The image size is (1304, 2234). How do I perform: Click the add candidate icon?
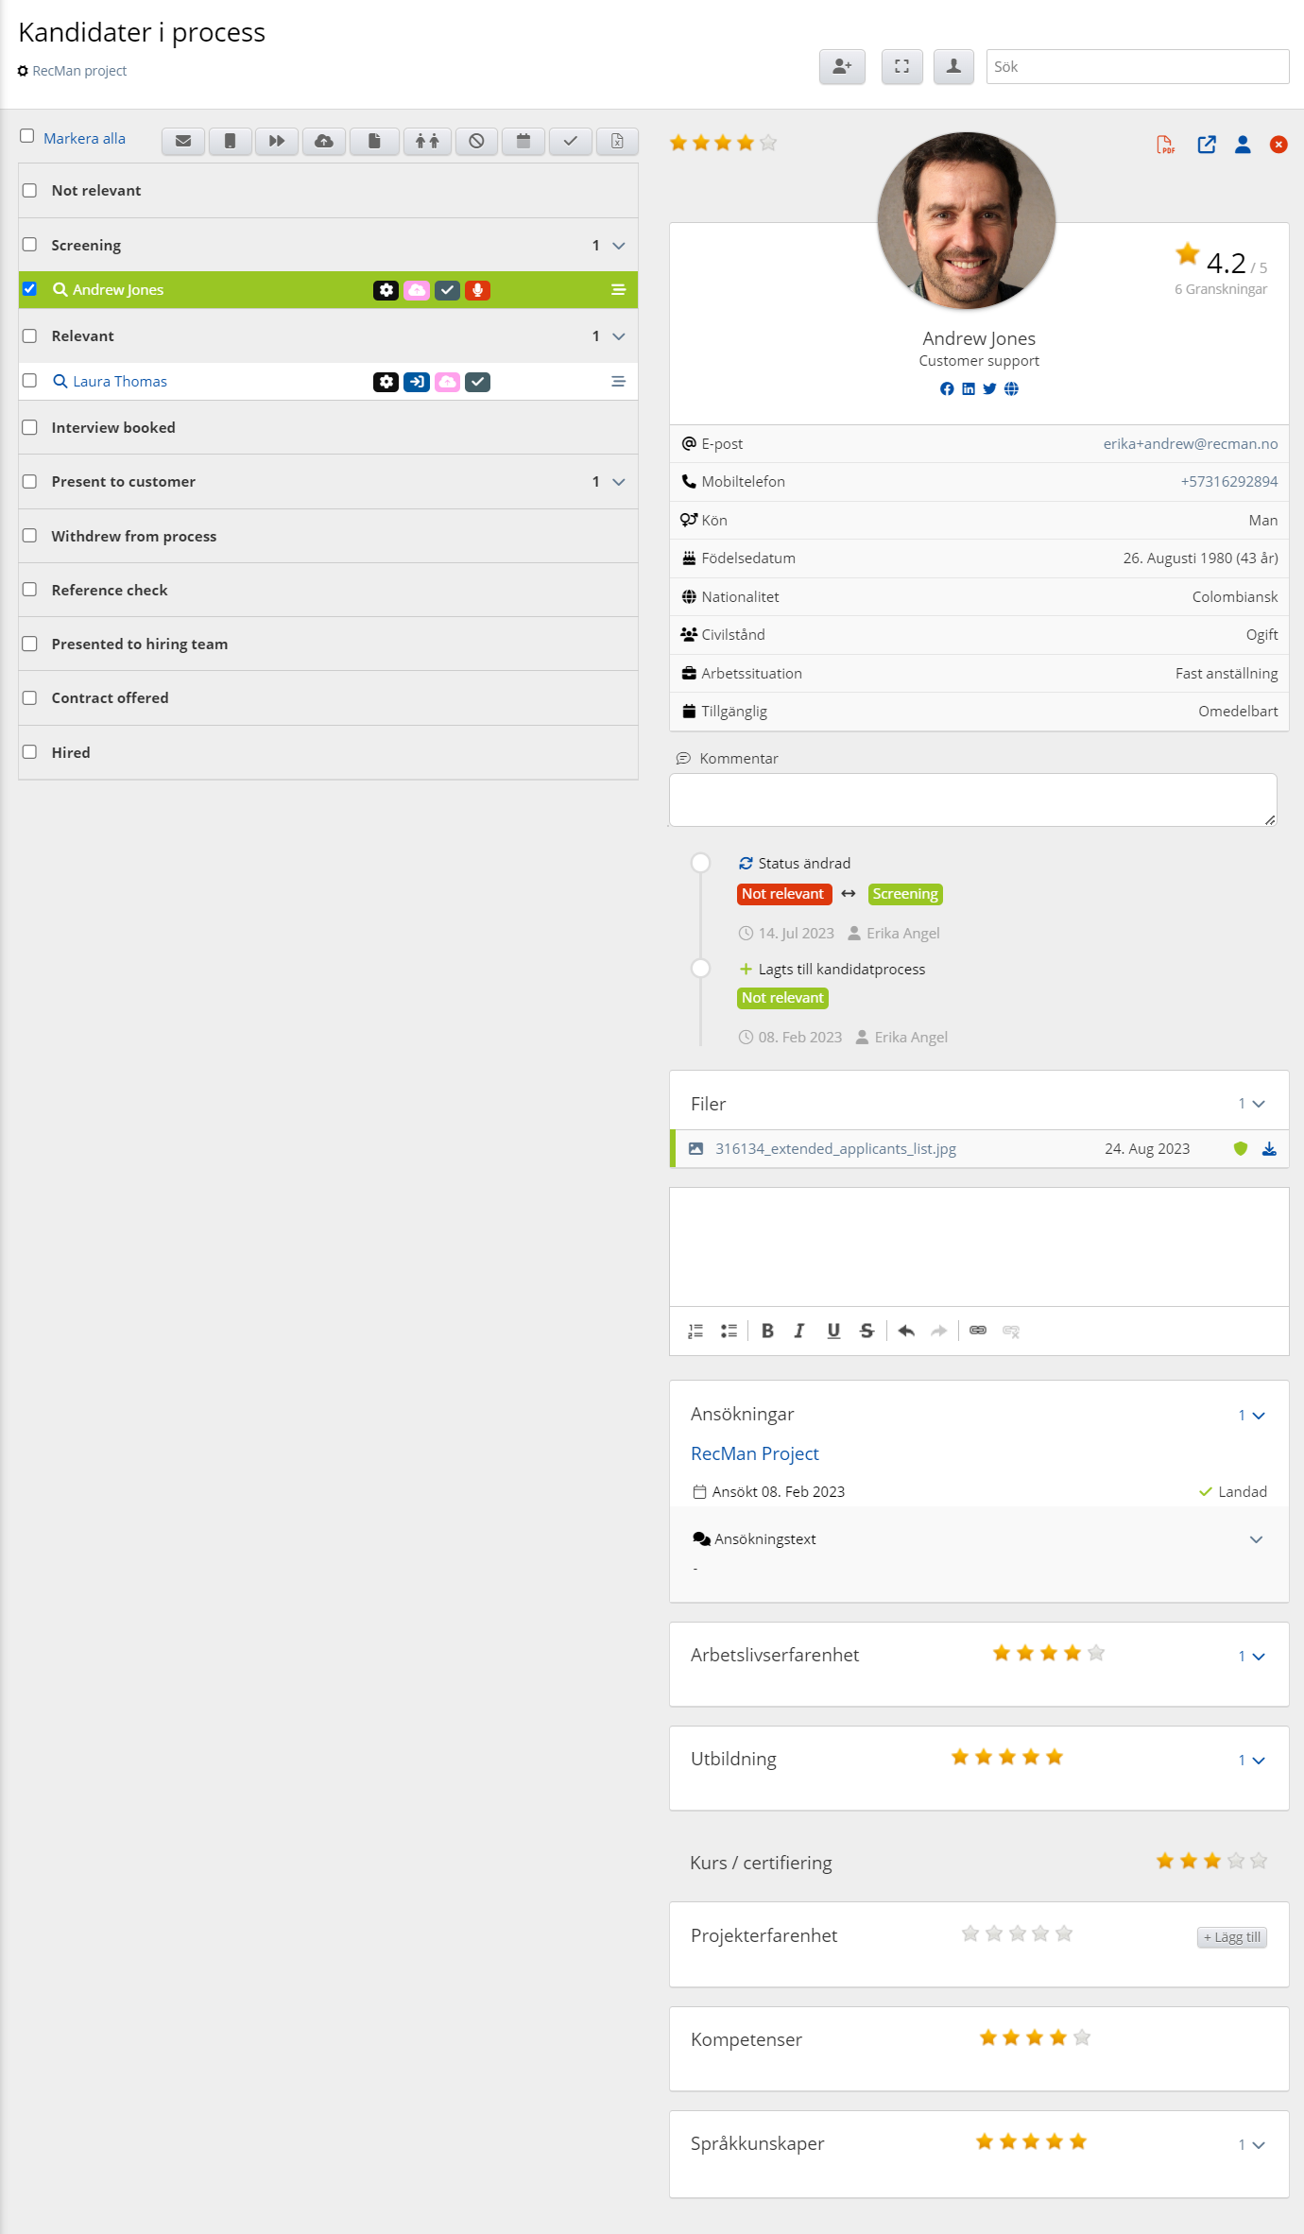[841, 66]
